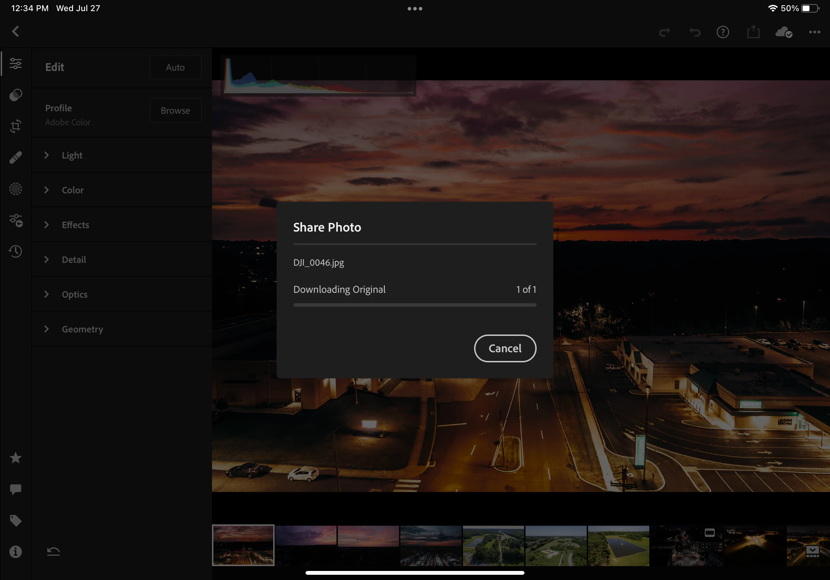Expand the Geometry section

tap(82, 329)
